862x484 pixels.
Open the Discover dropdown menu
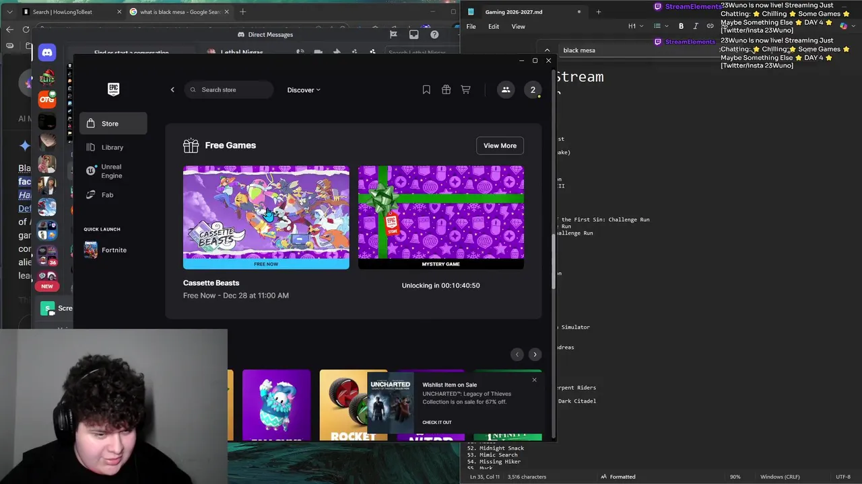click(304, 90)
